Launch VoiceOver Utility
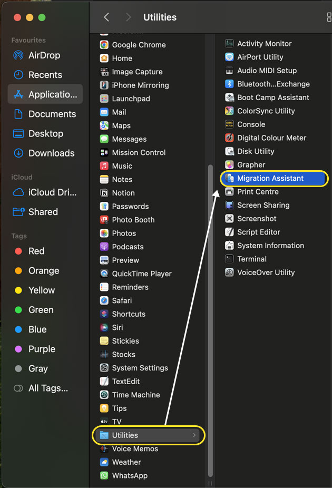Viewport: 332px width, 488px height. (x=265, y=272)
